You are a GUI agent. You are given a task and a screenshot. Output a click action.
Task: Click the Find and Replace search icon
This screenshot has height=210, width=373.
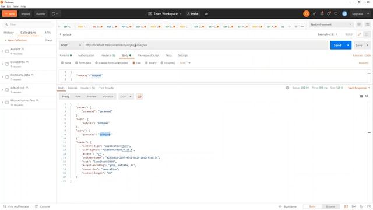[x=5, y=206]
